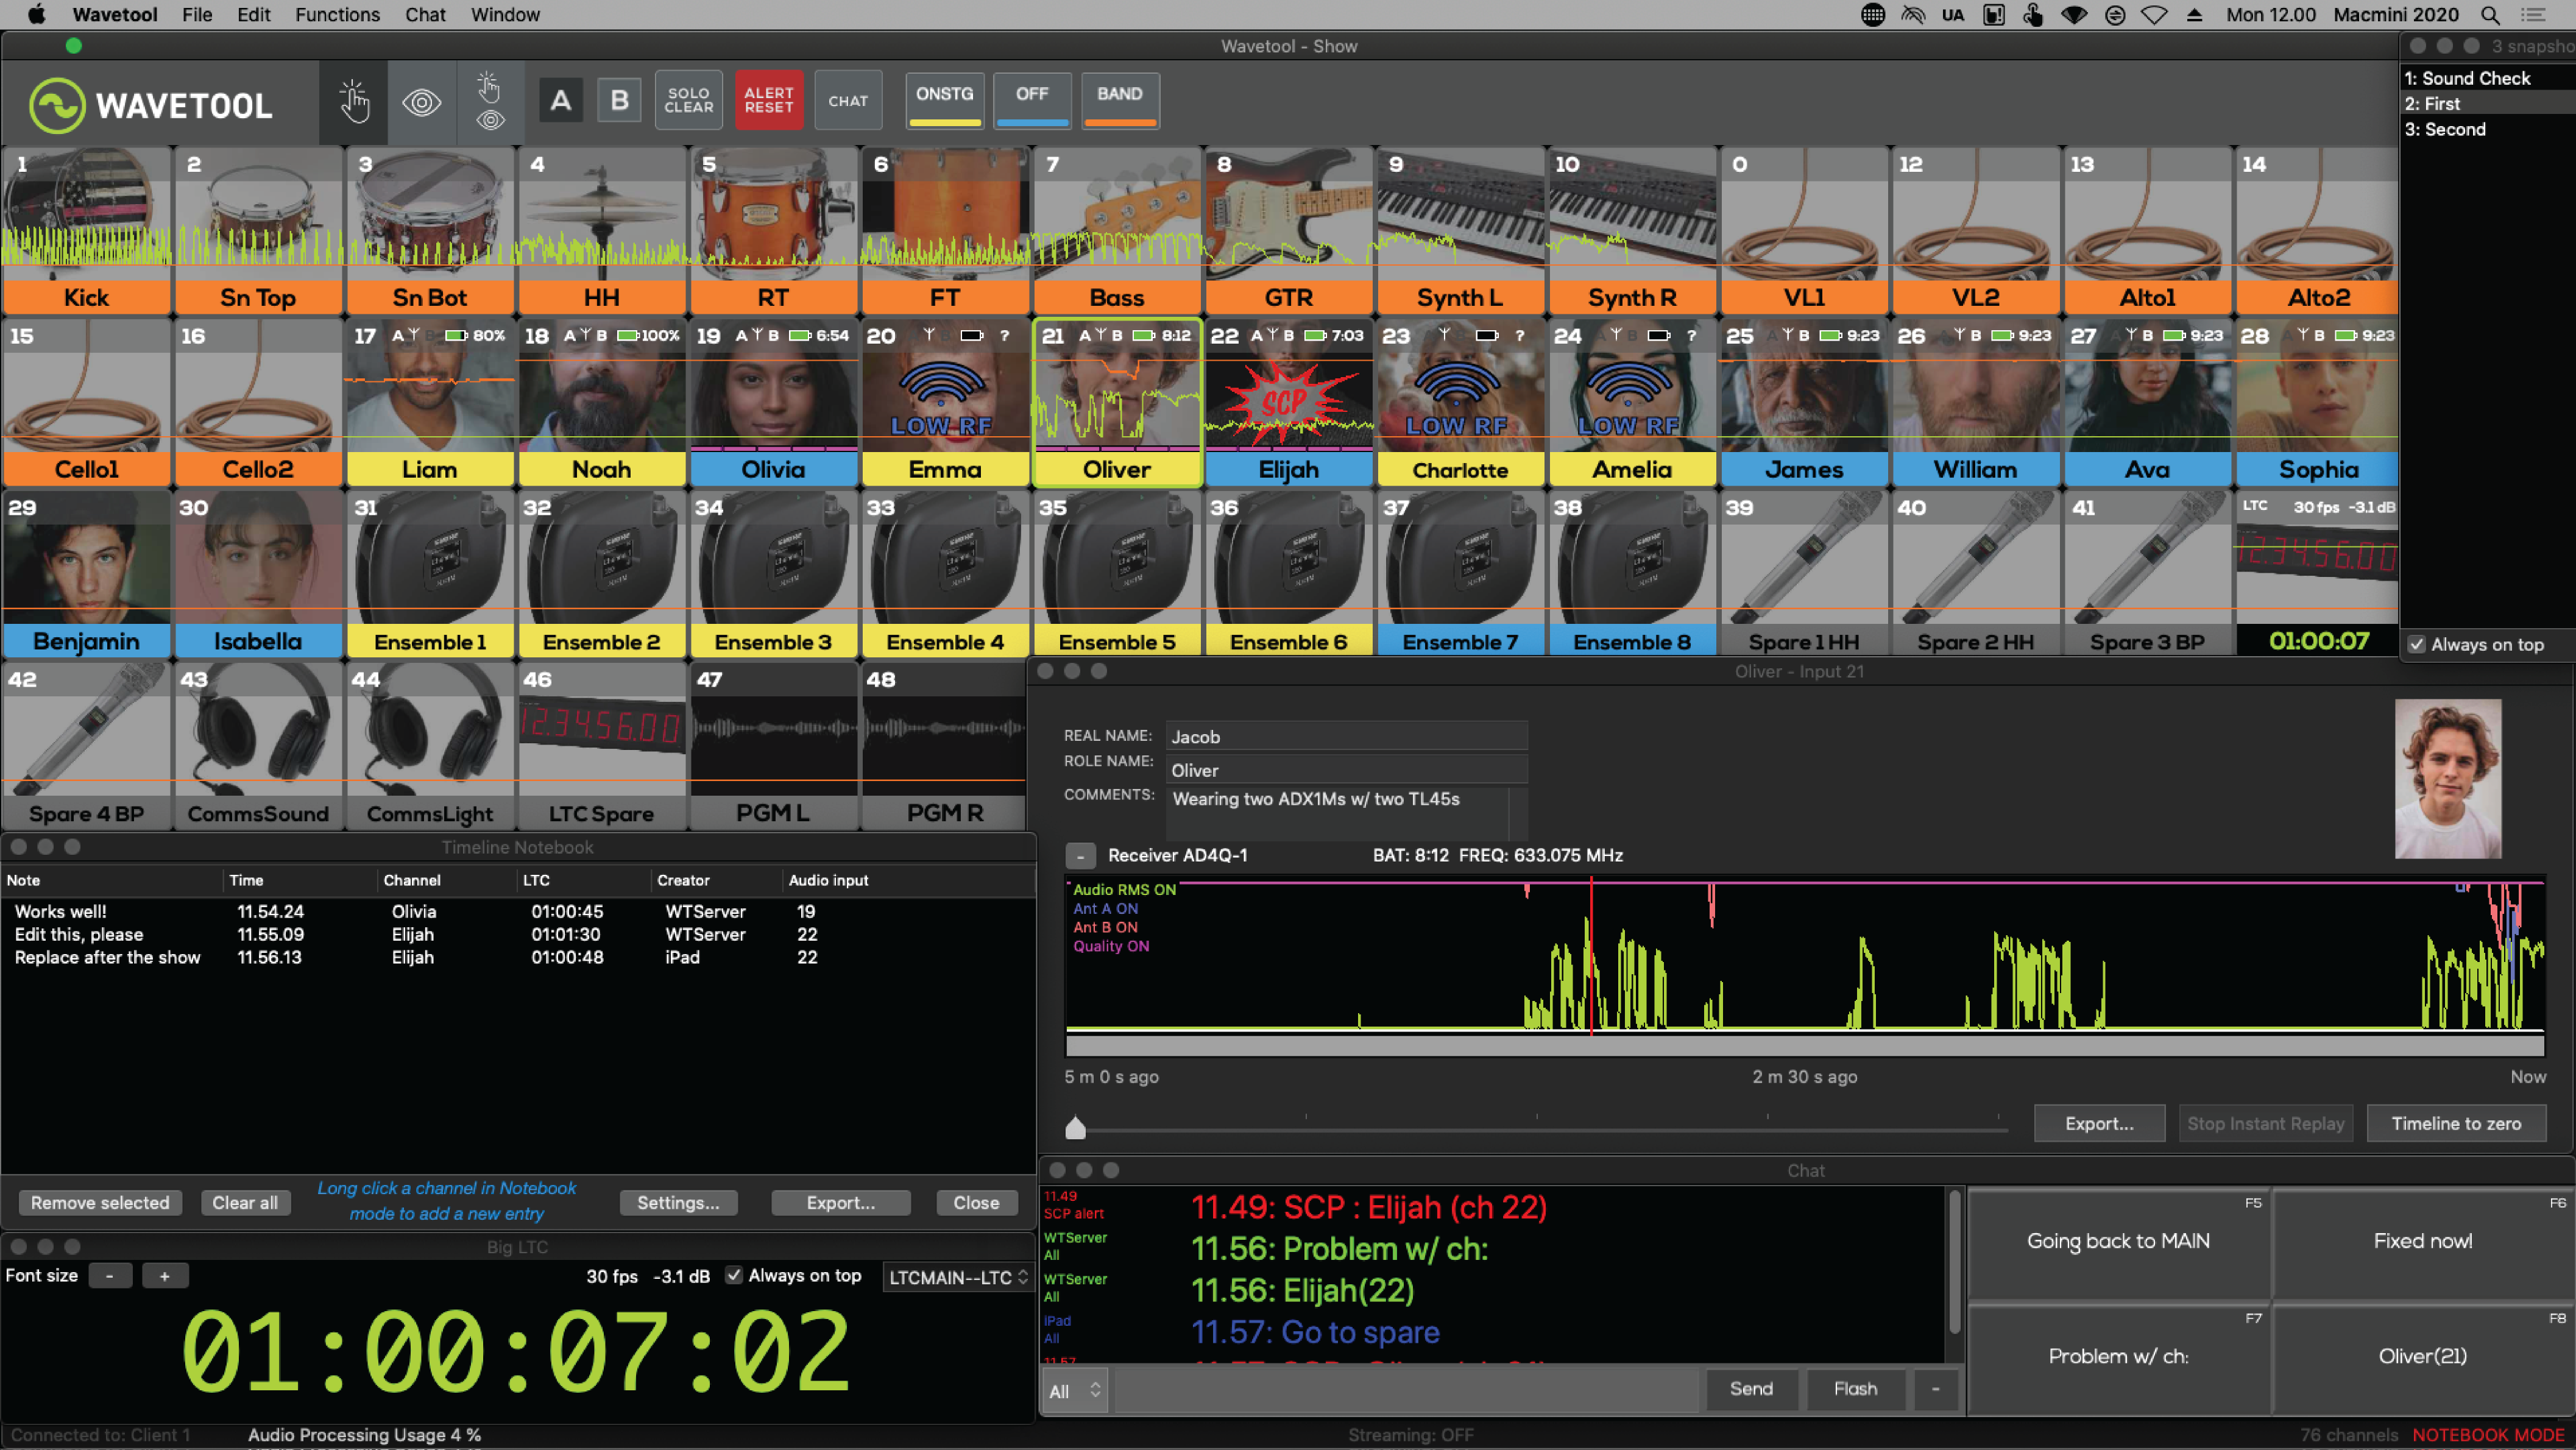The height and width of the screenshot is (1450, 2576).
Task: Open the chat recipient All dropdown
Action: [1075, 1390]
